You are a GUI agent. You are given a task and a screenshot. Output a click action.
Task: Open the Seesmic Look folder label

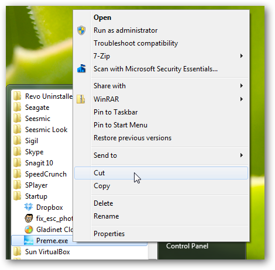(46, 130)
